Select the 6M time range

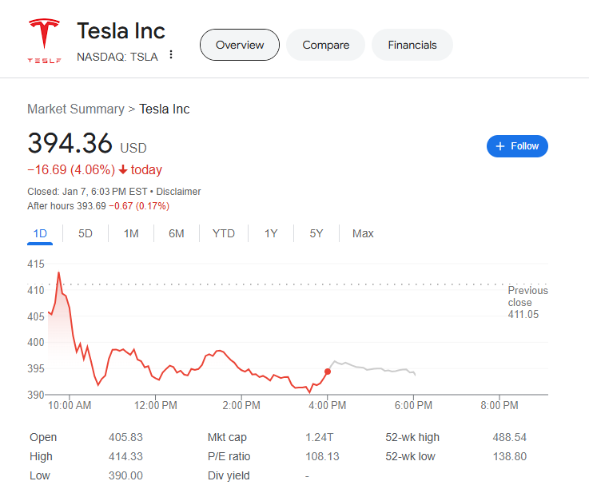pyautogui.click(x=177, y=233)
